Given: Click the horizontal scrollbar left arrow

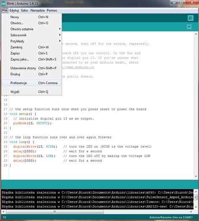Looking at the screenshot, I should 3,211.
